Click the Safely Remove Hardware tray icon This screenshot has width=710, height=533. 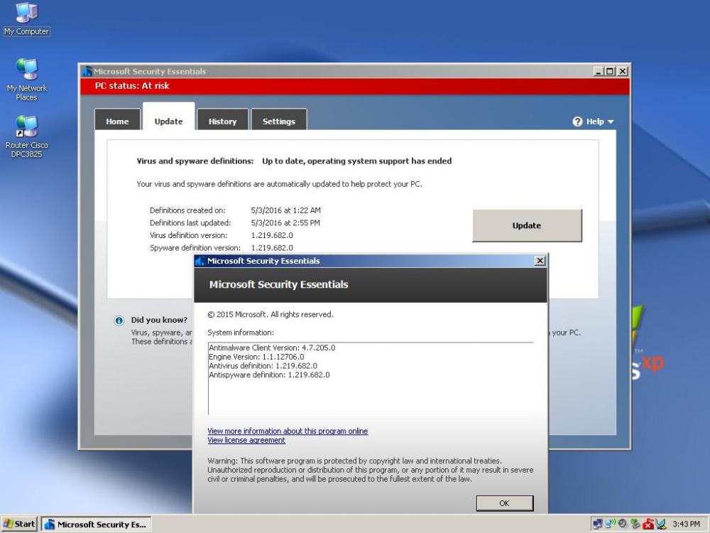pyautogui.click(x=635, y=524)
